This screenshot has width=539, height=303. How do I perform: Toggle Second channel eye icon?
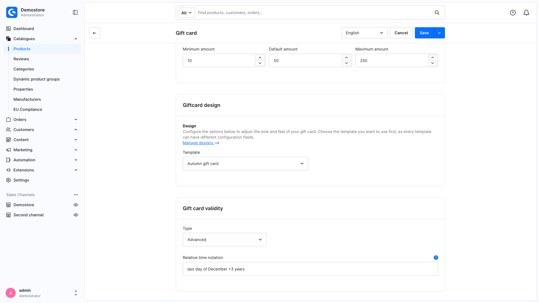[x=76, y=215]
